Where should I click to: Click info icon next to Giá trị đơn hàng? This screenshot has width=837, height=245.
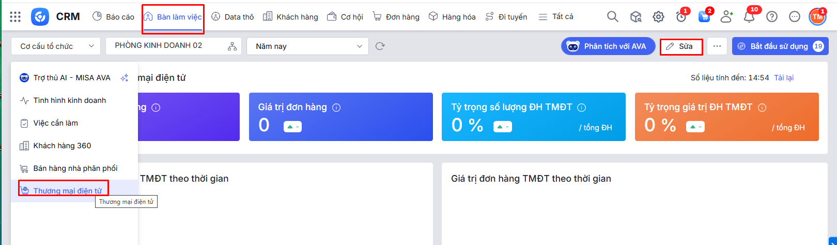[336, 108]
